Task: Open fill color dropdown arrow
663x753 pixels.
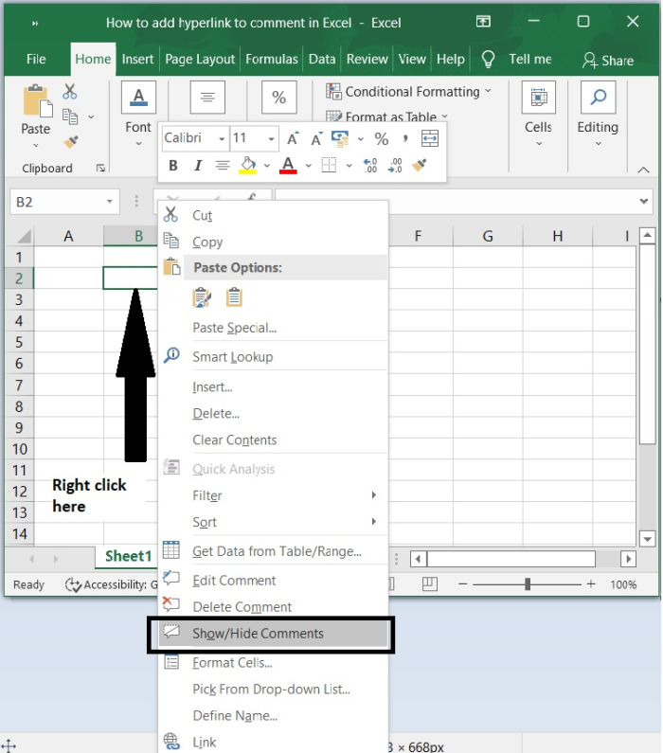Action: coord(267,166)
